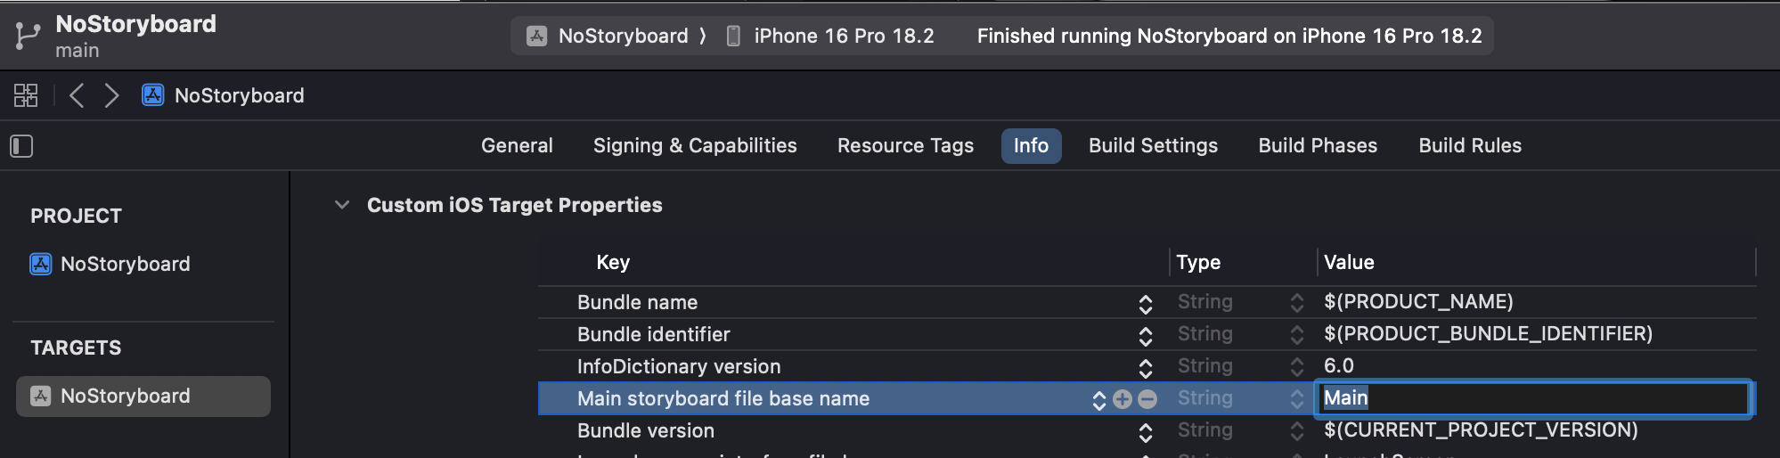The width and height of the screenshot is (1780, 458).
Task: Open the Bundle name key stepper
Action: tap(1146, 304)
